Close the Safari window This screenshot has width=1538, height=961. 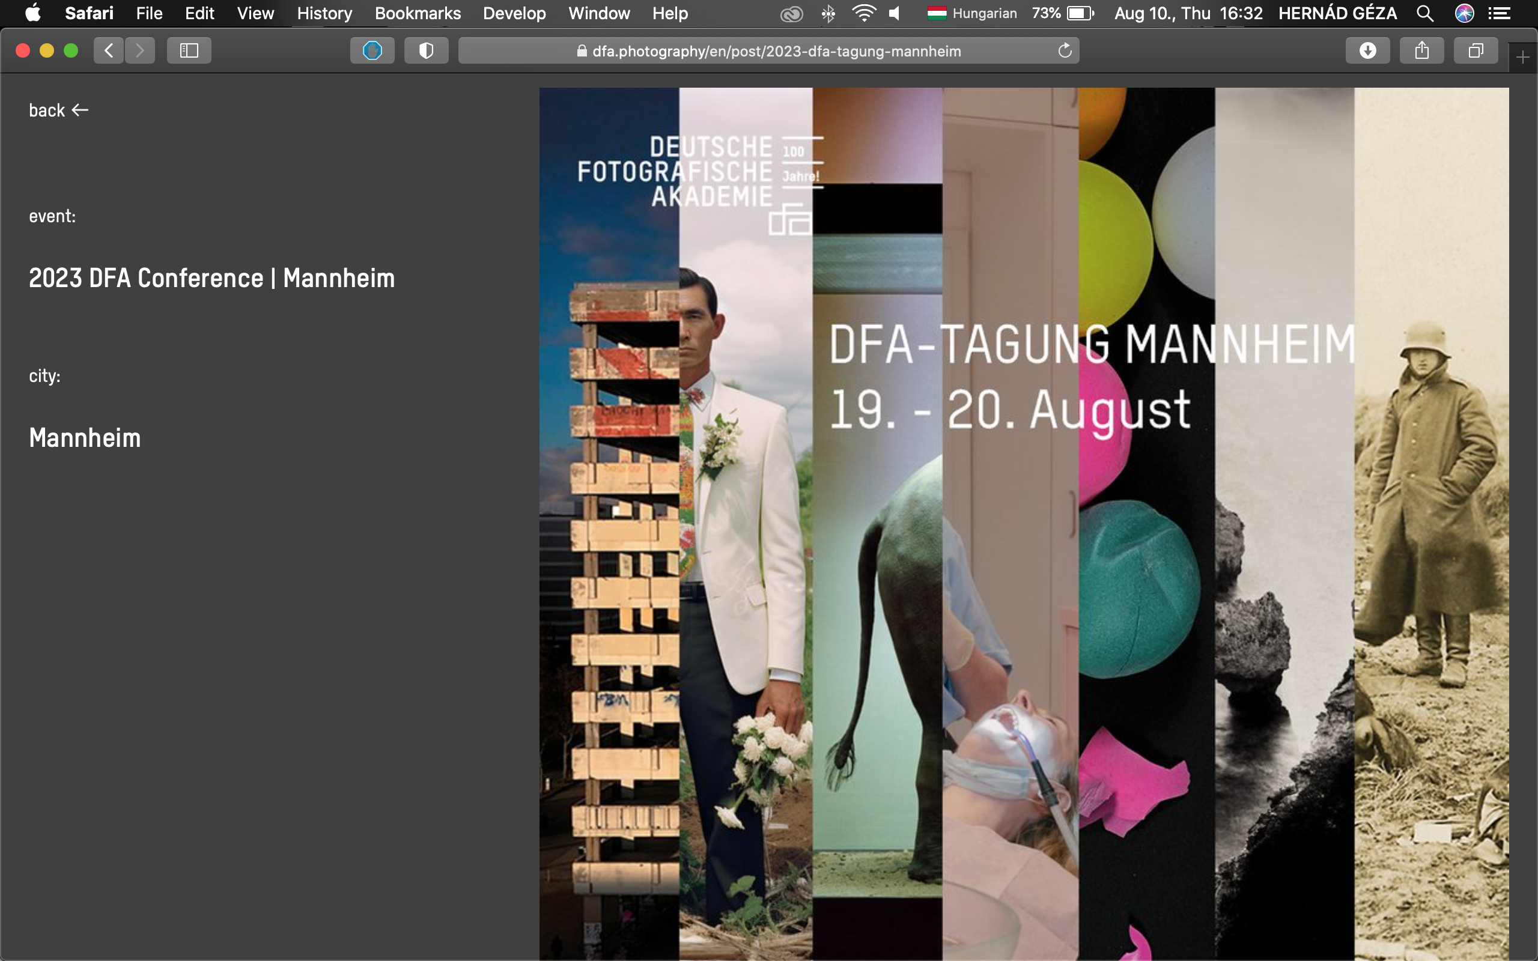[23, 51]
